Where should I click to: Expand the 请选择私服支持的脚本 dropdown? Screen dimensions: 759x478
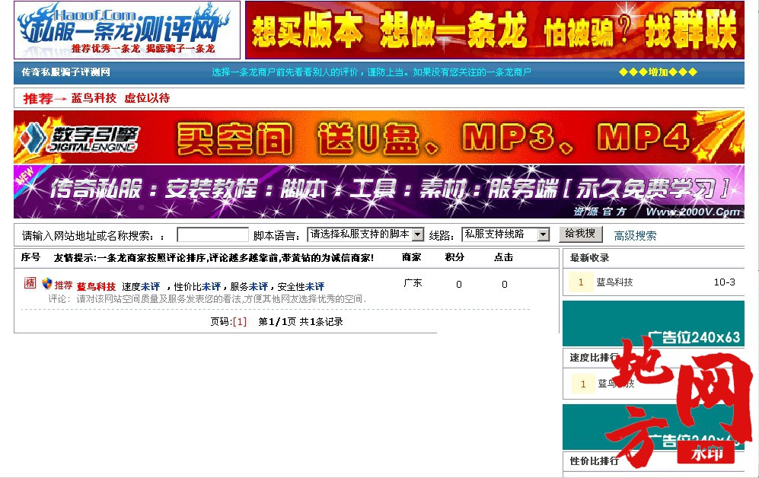365,234
